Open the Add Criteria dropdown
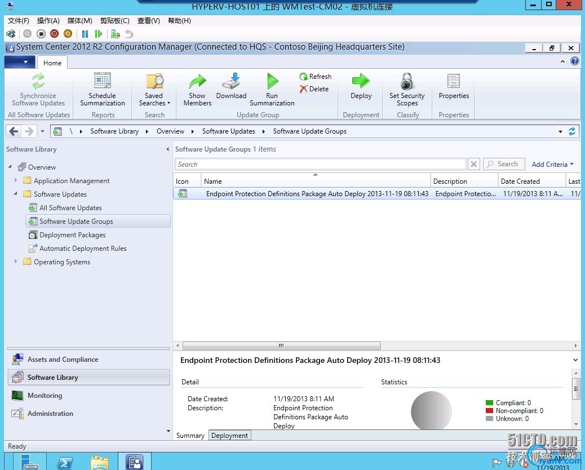This screenshot has width=585, height=470. click(x=552, y=165)
